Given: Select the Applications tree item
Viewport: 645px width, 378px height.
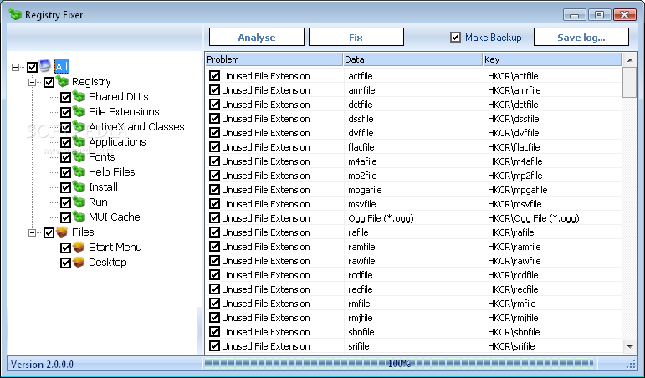Looking at the screenshot, I should click(117, 142).
